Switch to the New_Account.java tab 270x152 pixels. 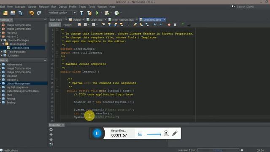123,20
